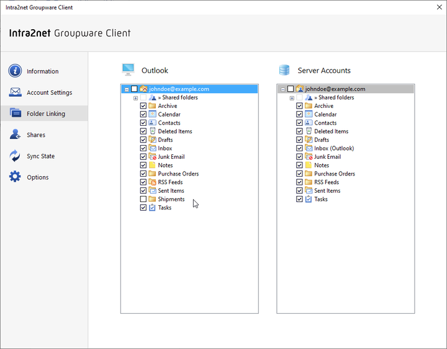447x349 pixels.
Task: Uncheck Outlook Tasks checkbox
Action: pos(143,208)
